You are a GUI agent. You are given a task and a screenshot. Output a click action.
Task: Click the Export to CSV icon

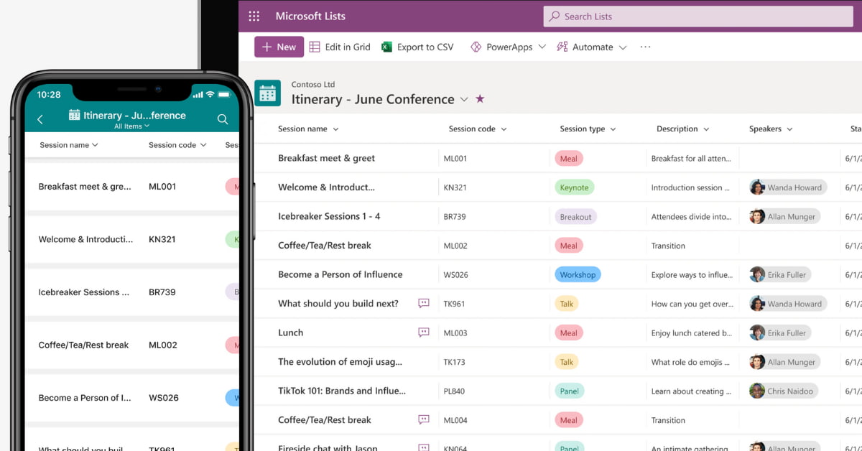tap(386, 47)
